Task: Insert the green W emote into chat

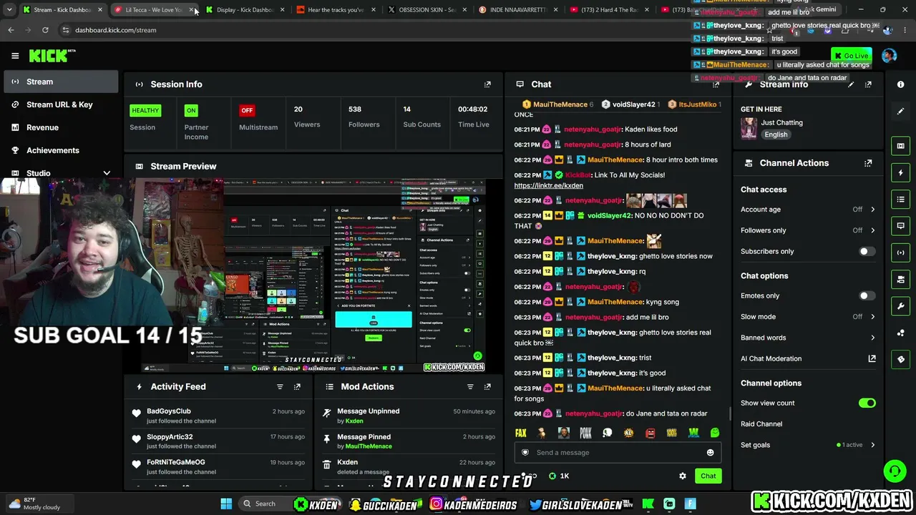Action: pos(693,433)
